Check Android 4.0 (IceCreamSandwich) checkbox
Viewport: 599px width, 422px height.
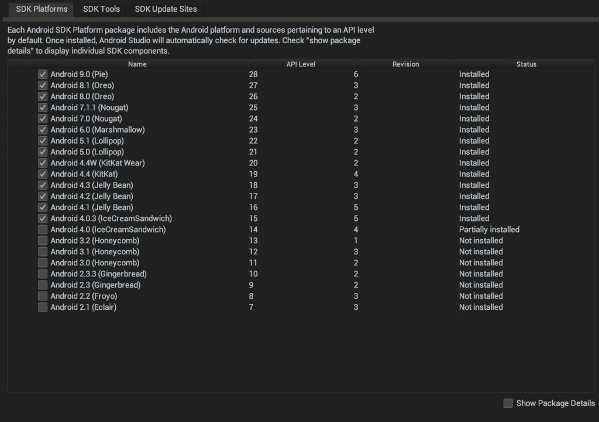tap(42, 229)
